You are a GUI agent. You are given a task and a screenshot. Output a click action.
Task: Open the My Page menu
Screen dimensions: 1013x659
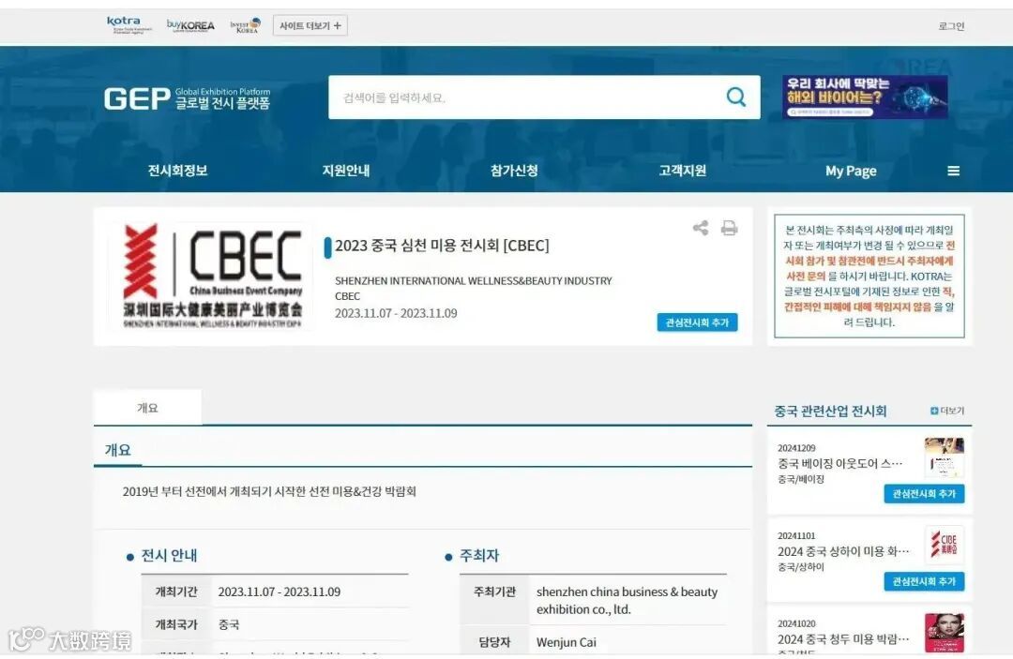[x=851, y=171]
